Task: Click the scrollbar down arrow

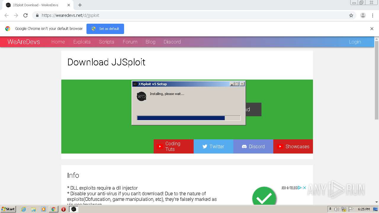Action: [377, 202]
